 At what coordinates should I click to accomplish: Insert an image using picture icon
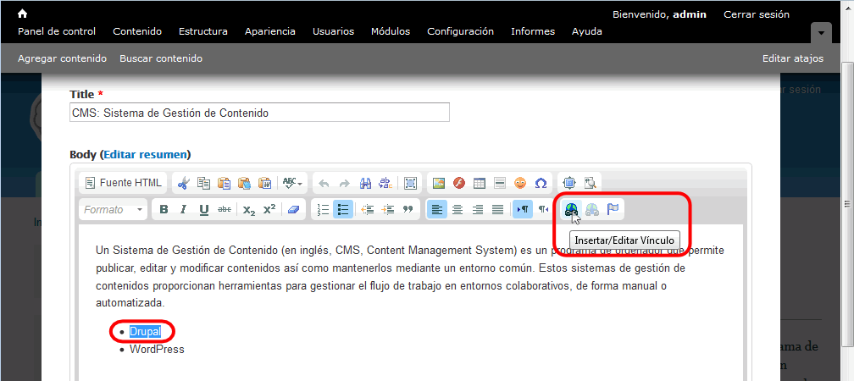tap(439, 184)
